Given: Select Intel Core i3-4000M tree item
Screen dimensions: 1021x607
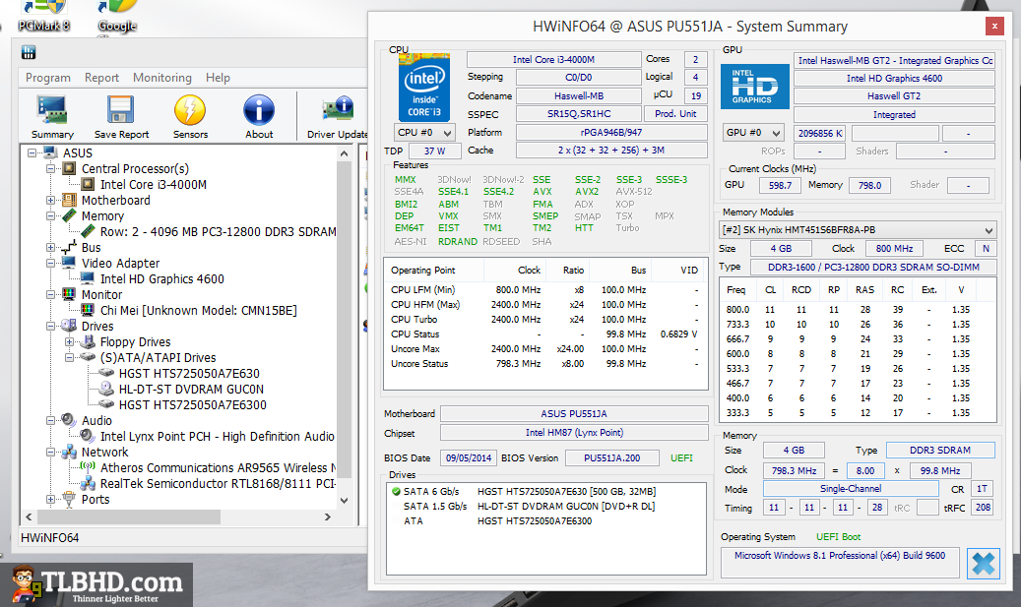Looking at the screenshot, I should click(153, 184).
